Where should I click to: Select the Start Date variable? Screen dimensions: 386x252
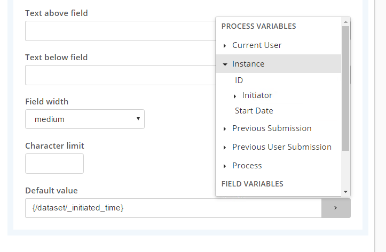pyautogui.click(x=254, y=111)
